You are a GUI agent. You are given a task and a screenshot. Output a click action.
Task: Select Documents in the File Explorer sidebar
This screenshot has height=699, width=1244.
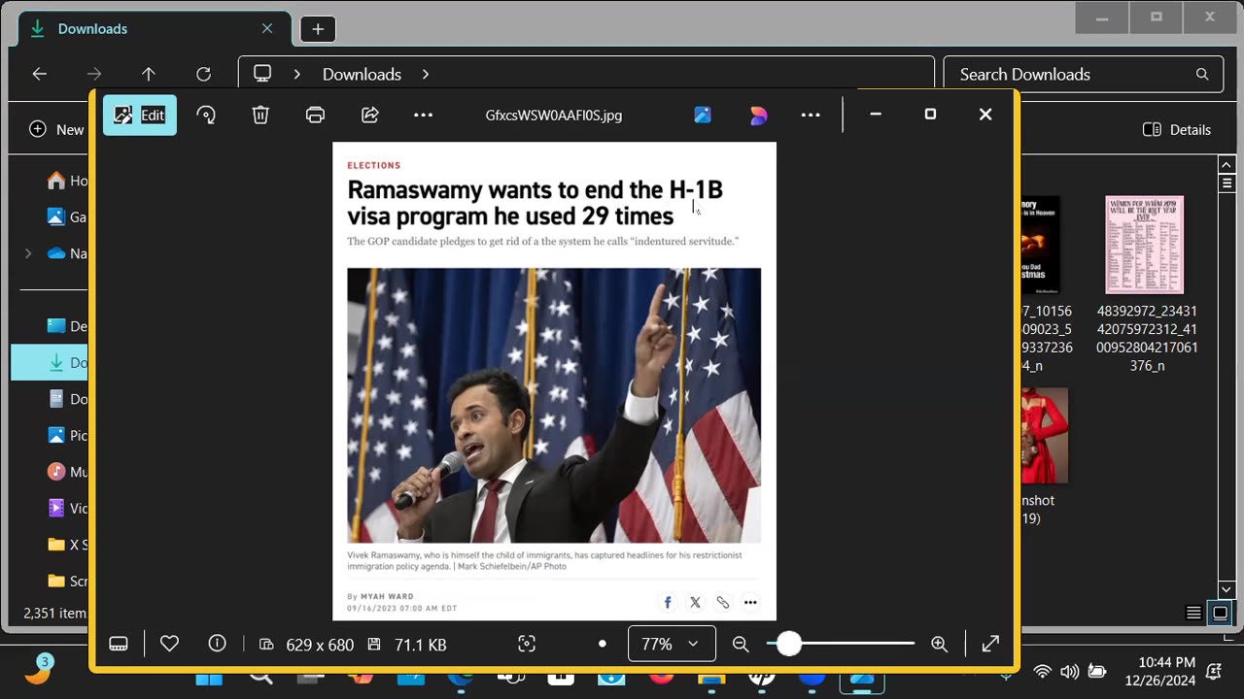67,399
